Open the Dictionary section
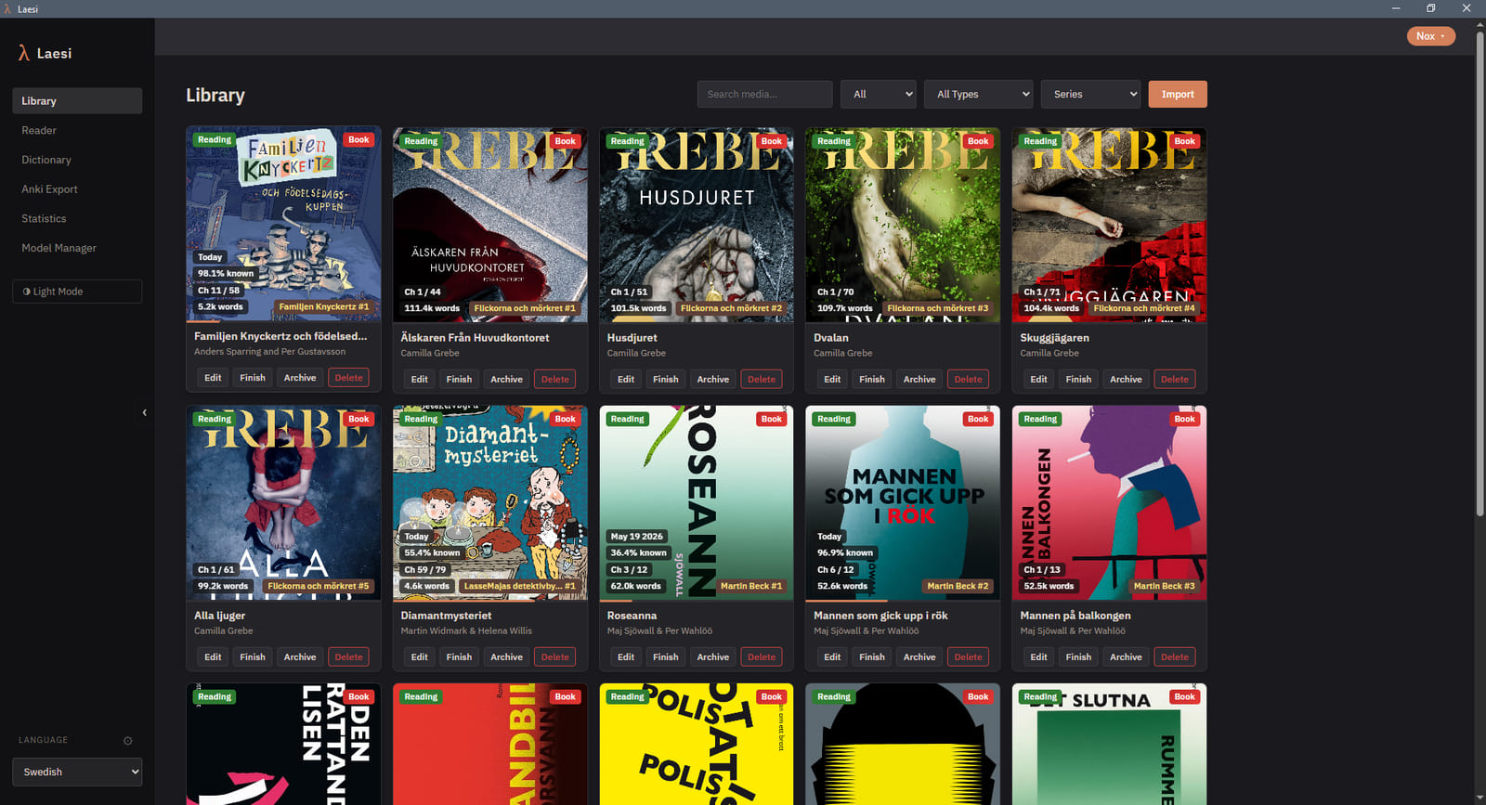The height and width of the screenshot is (805, 1486). (x=77, y=160)
